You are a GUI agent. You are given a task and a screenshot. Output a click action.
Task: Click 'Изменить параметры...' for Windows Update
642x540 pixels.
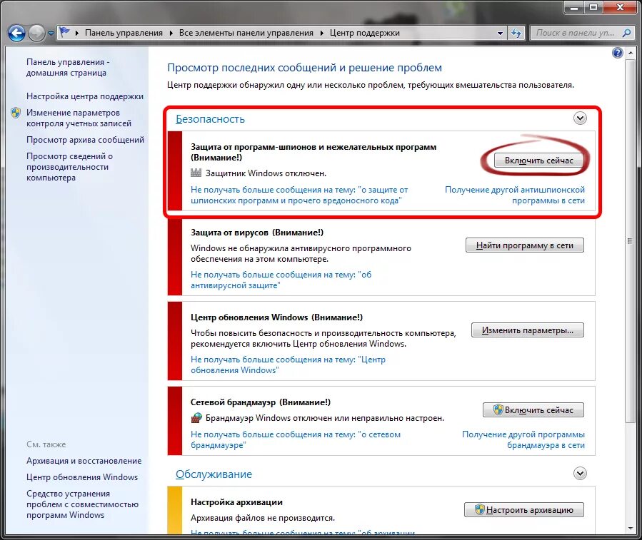[527, 330]
